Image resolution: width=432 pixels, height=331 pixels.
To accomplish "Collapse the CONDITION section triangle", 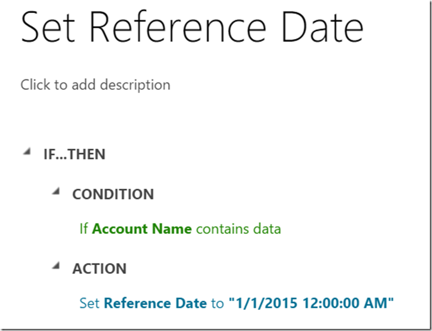I will pos(55,191).
